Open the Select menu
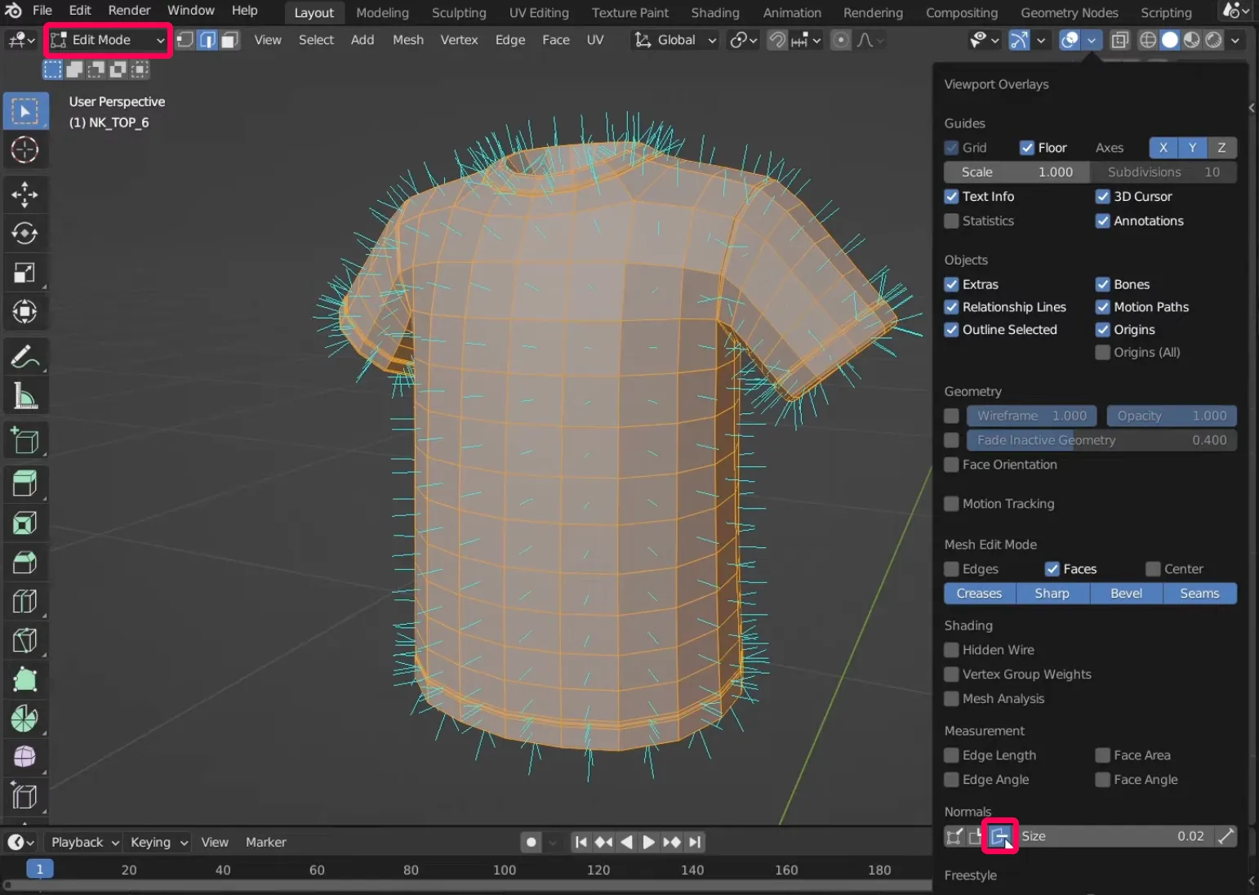Image resolution: width=1259 pixels, height=895 pixels. [316, 40]
